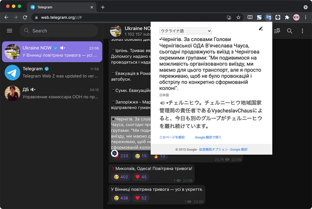Image resolution: width=312 pixels, height=209 pixels.
Task: Open the Telegram service chat
Action: click(52, 72)
